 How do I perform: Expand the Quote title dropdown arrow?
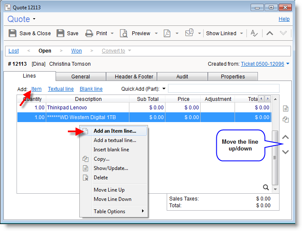pos(34,19)
